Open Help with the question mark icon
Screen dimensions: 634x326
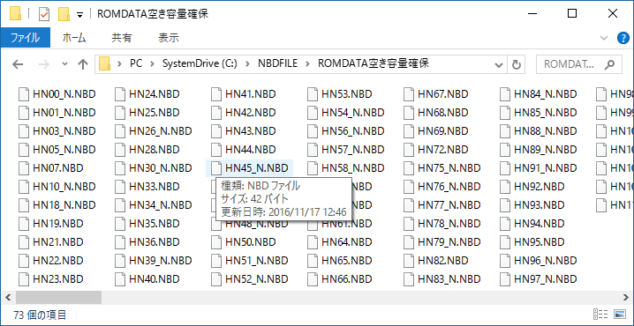623,39
